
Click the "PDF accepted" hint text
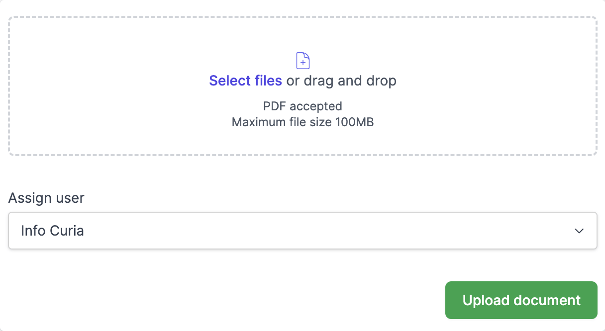302,106
